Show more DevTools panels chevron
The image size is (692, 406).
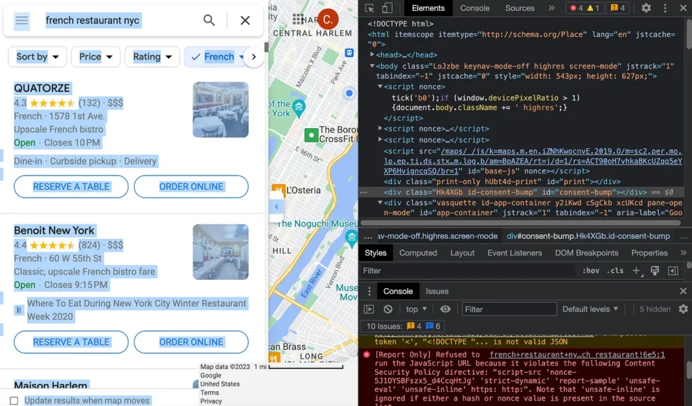coord(551,8)
